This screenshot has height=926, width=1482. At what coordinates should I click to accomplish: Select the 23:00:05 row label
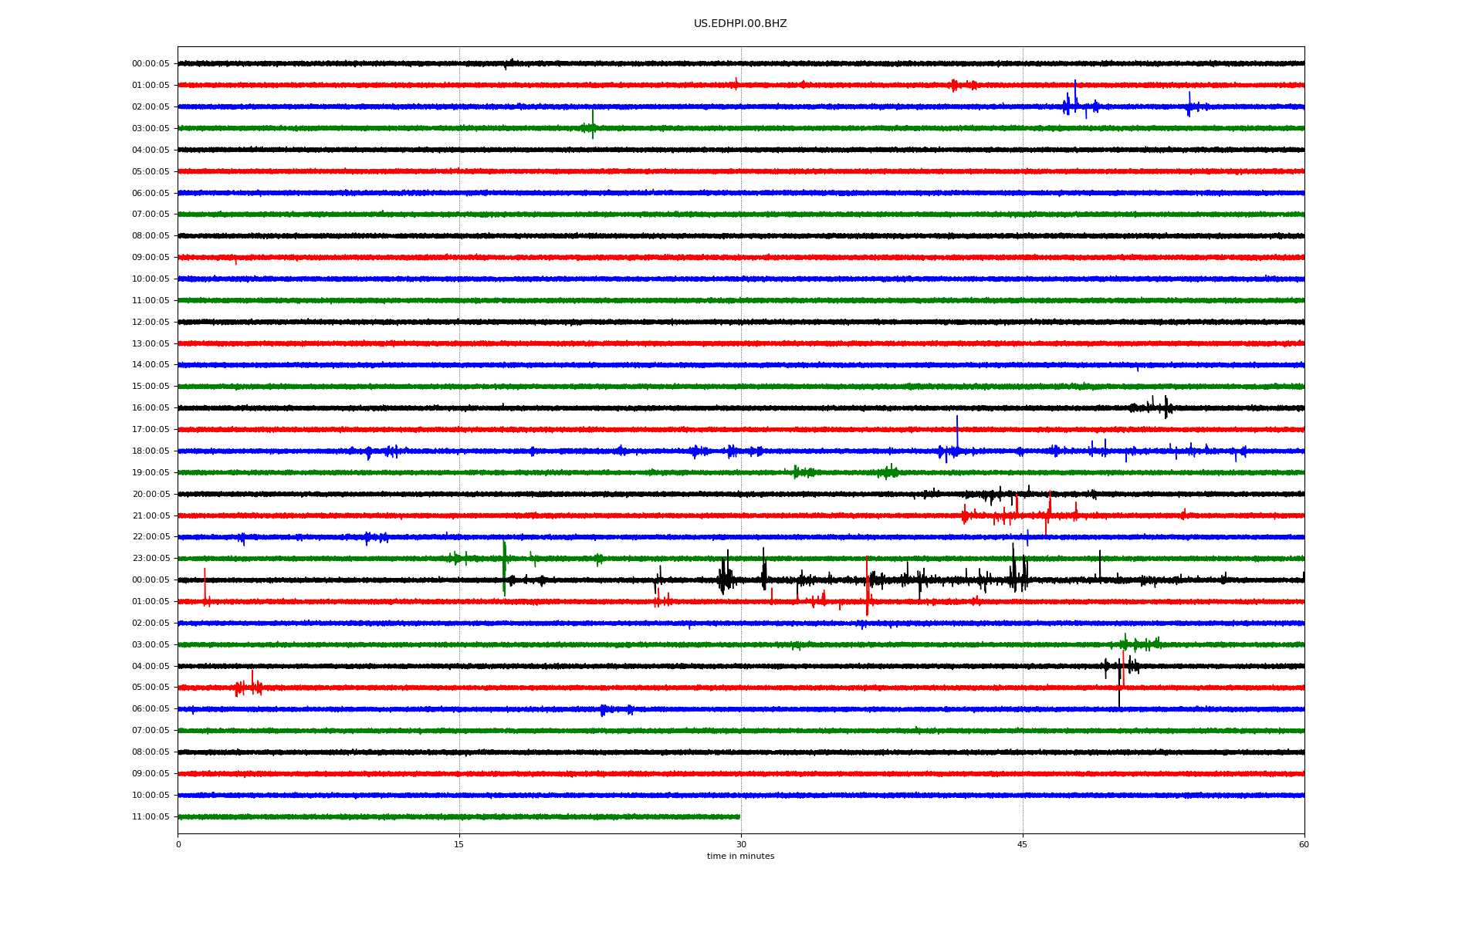(151, 558)
